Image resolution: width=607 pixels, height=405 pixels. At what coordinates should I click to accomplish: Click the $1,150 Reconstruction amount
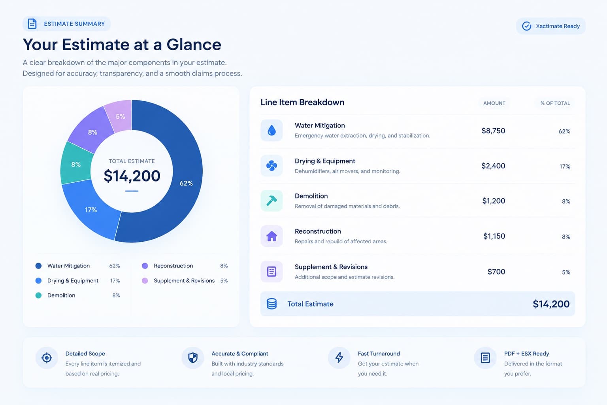[x=494, y=236]
